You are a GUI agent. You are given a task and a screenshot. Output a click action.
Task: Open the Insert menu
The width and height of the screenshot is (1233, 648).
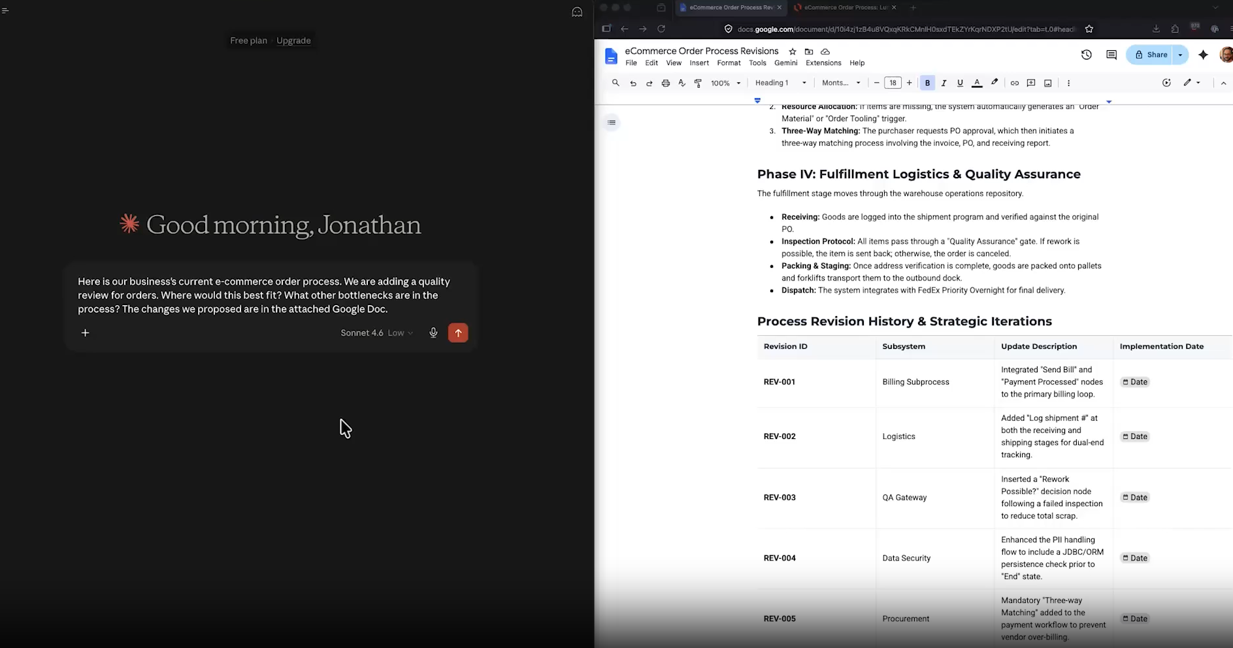[699, 63]
